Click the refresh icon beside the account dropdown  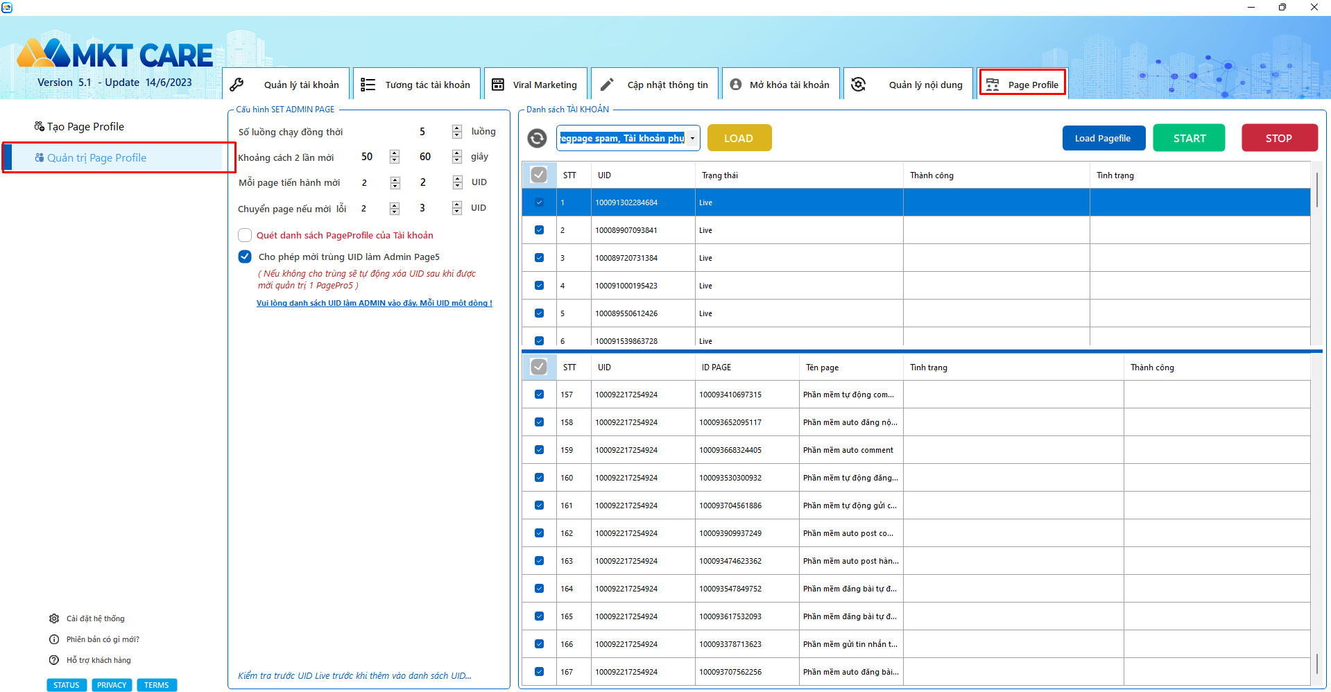click(x=537, y=138)
